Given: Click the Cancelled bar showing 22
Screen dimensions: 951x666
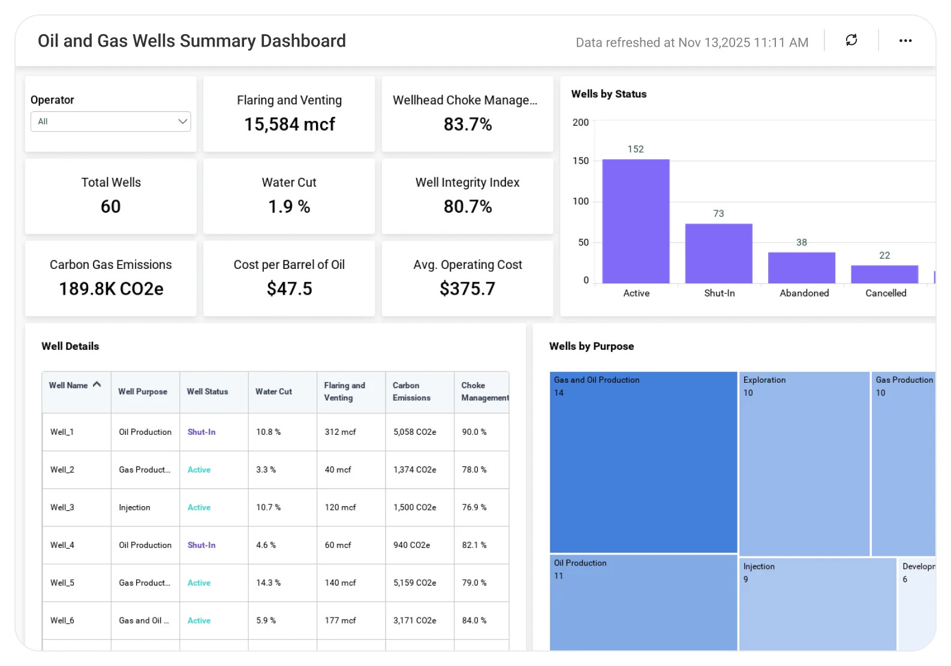Looking at the screenshot, I should pyautogui.click(x=884, y=274).
